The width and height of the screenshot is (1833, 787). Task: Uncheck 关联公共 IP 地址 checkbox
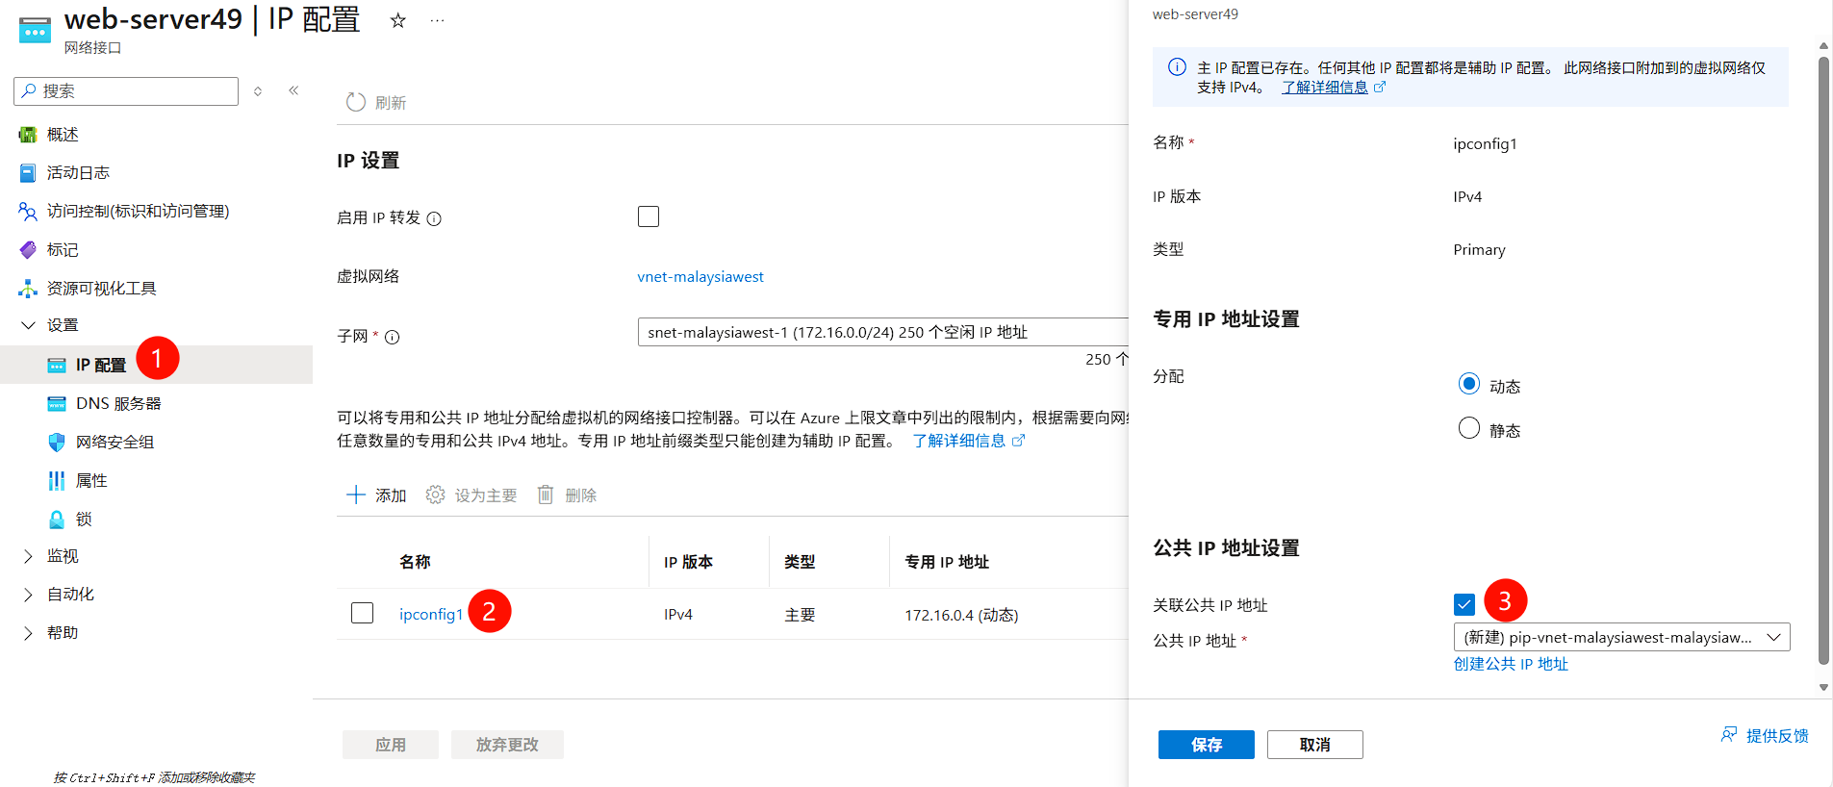point(1464,604)
